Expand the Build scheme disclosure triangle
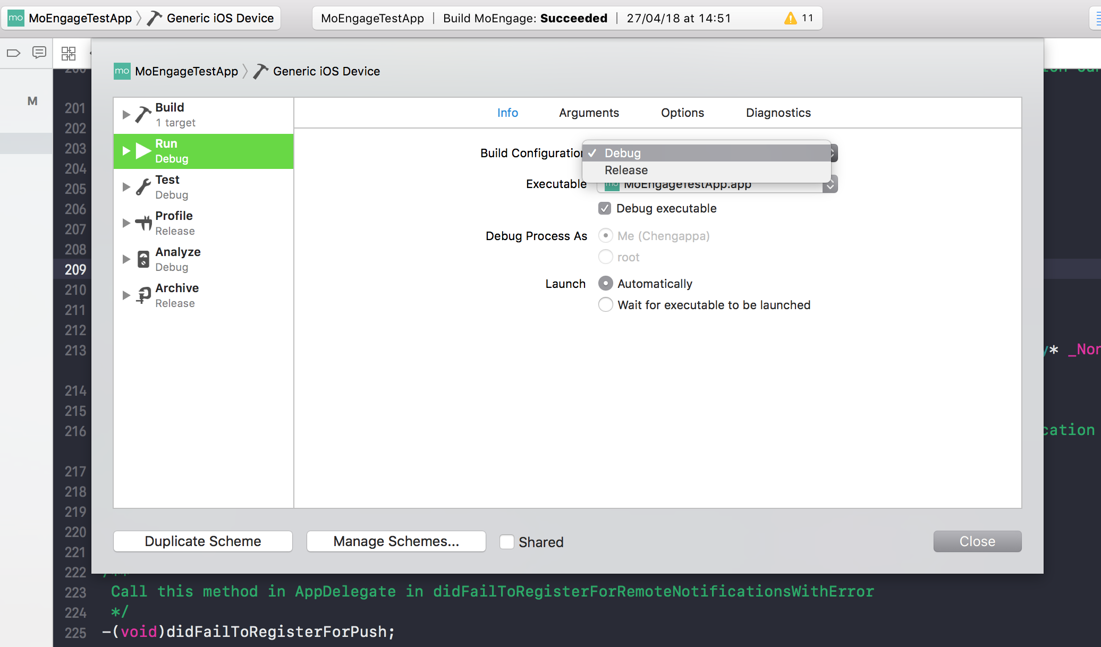Screen dimensions: 1101x647 pos(126,114)
